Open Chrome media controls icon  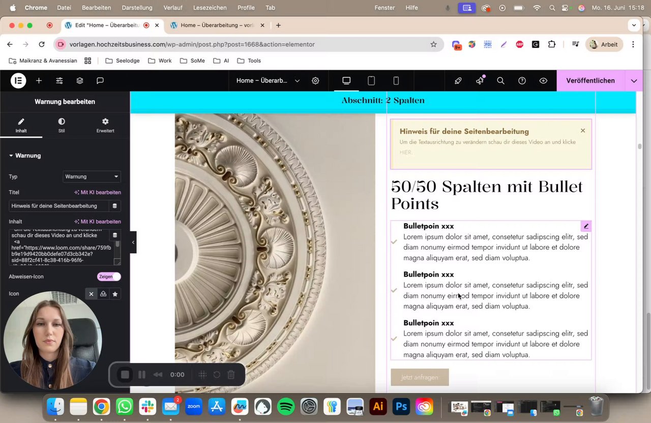[575, 44]
